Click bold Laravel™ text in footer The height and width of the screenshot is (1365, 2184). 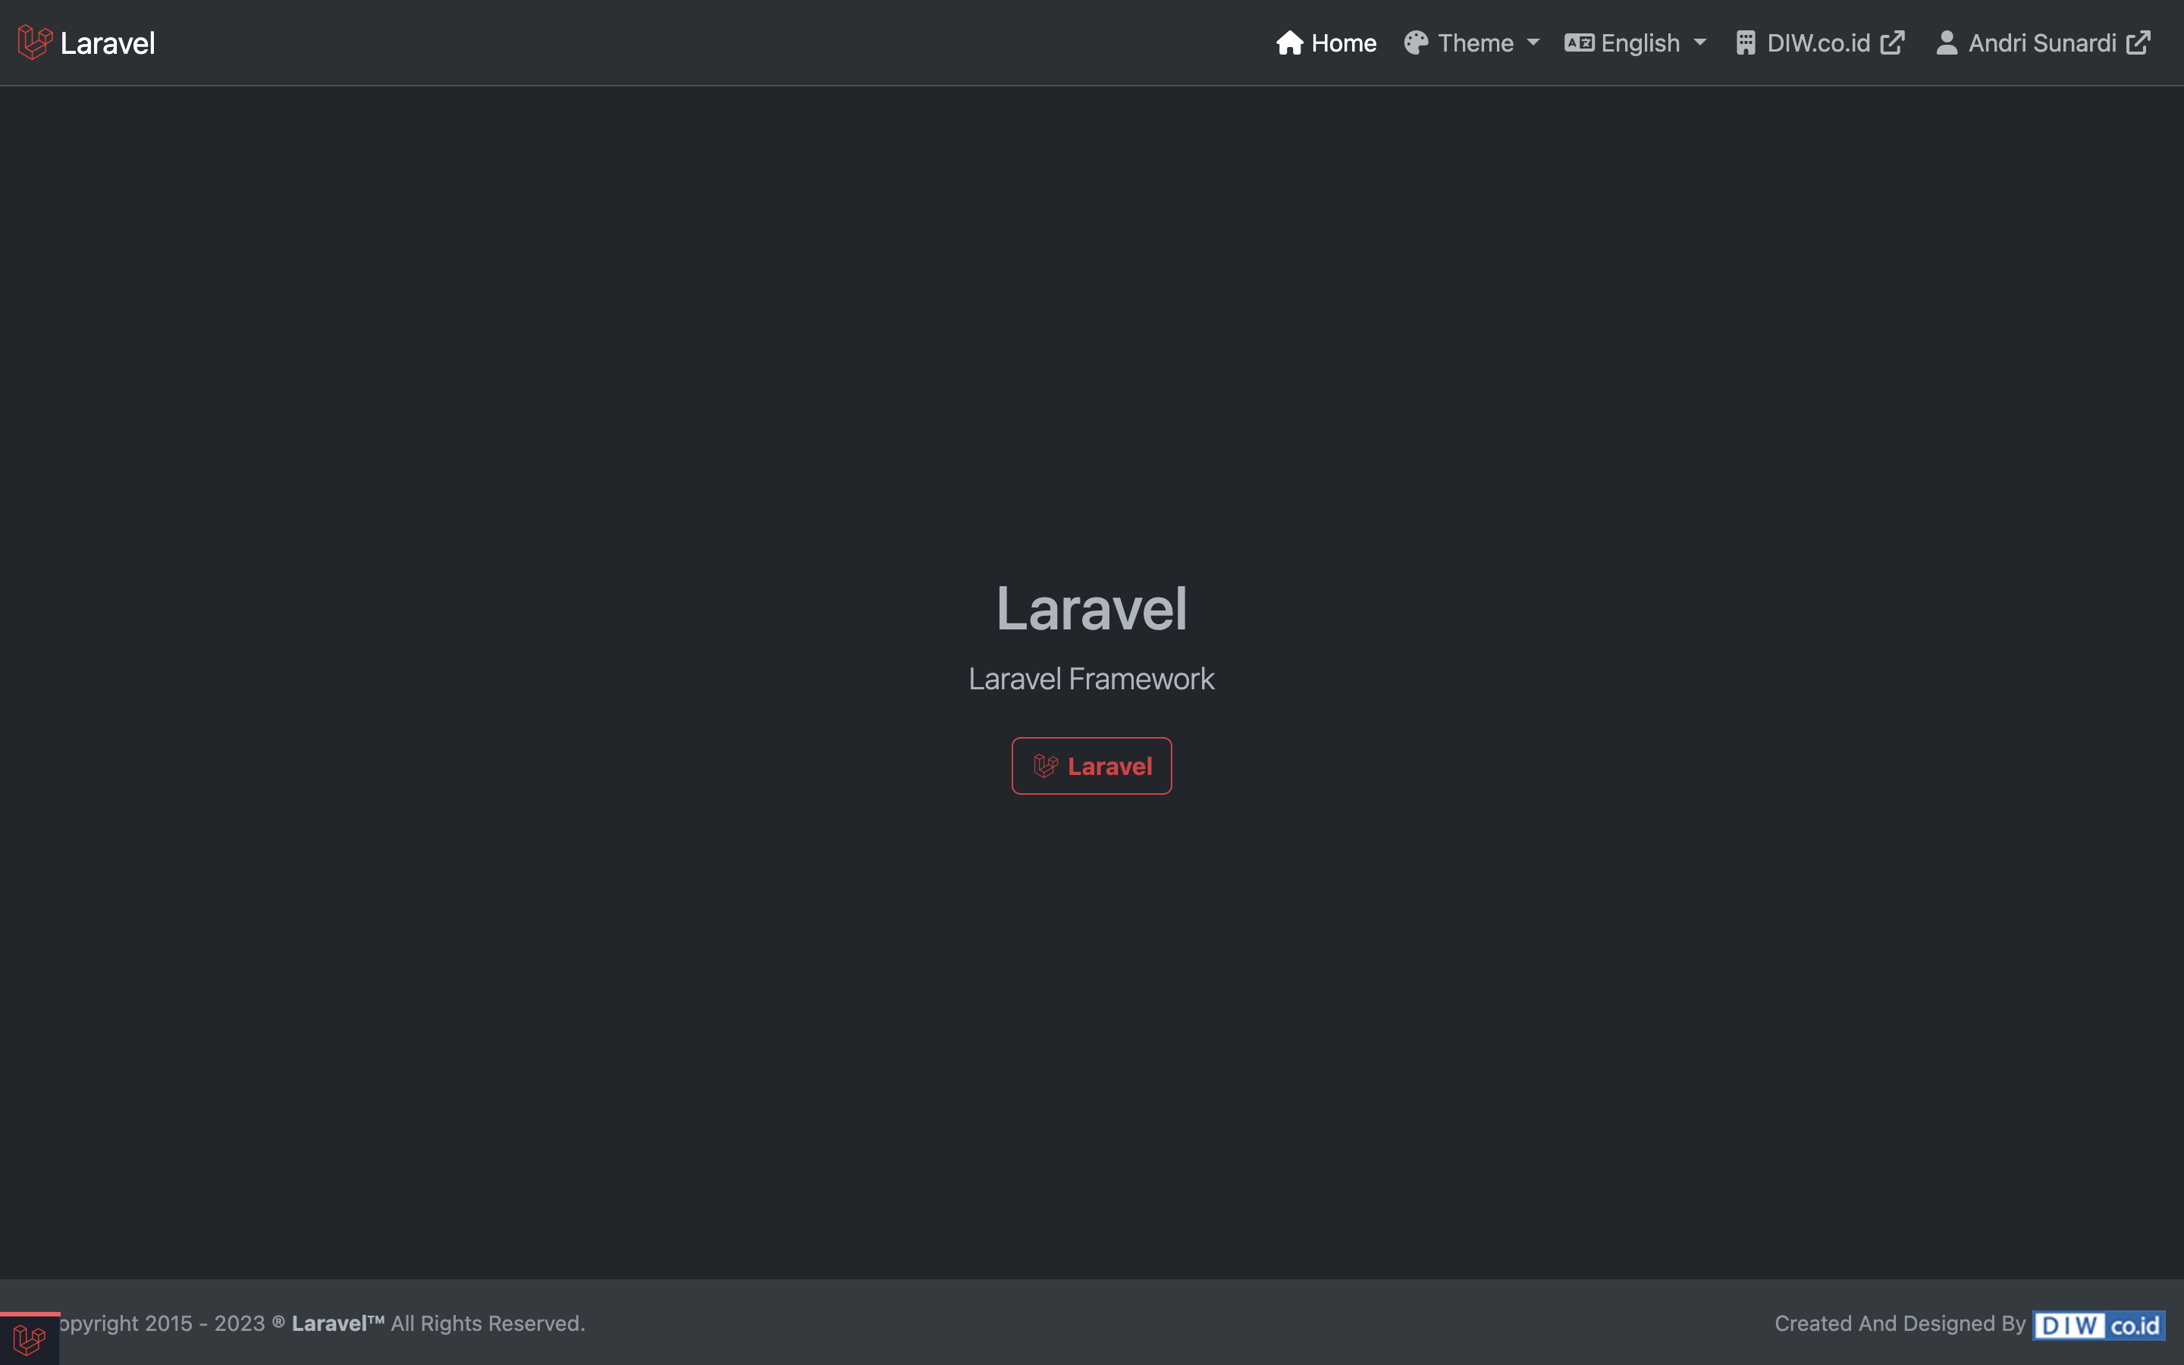(337, 1323)
